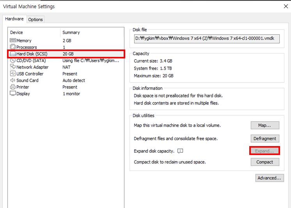Viewport: 291px width, 208px height.
Task: Open the Options tab
Action: 35,19
